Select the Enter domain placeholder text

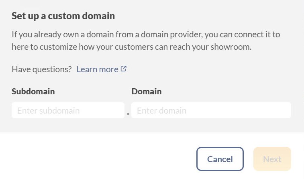[161, 110]
